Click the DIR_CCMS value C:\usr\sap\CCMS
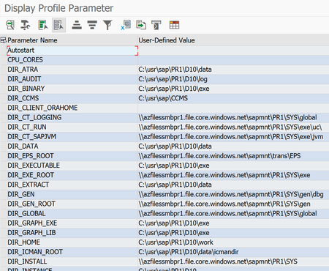Screen dimensions: 329x271 (163, 98)
